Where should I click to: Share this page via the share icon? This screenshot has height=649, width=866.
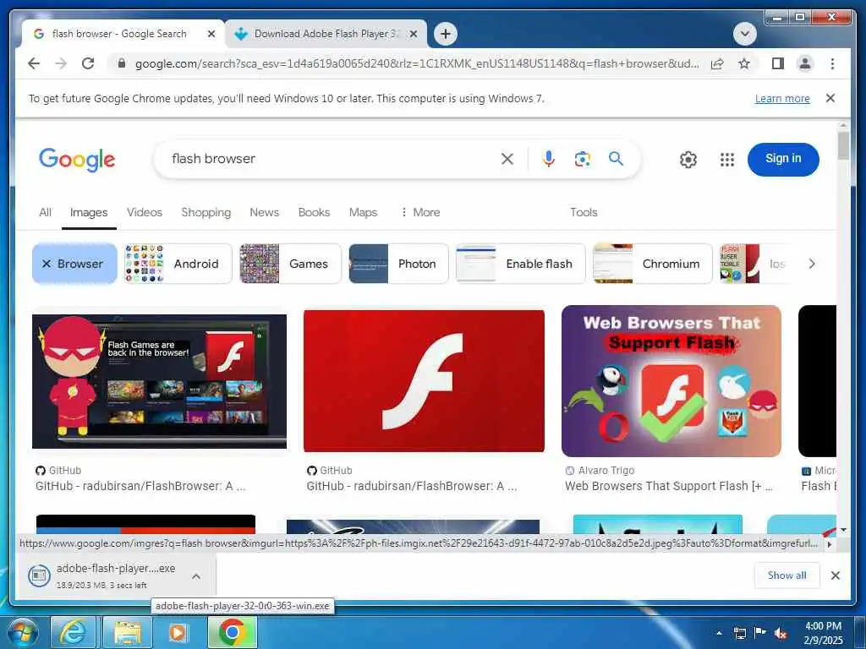(x=717, y=63)
